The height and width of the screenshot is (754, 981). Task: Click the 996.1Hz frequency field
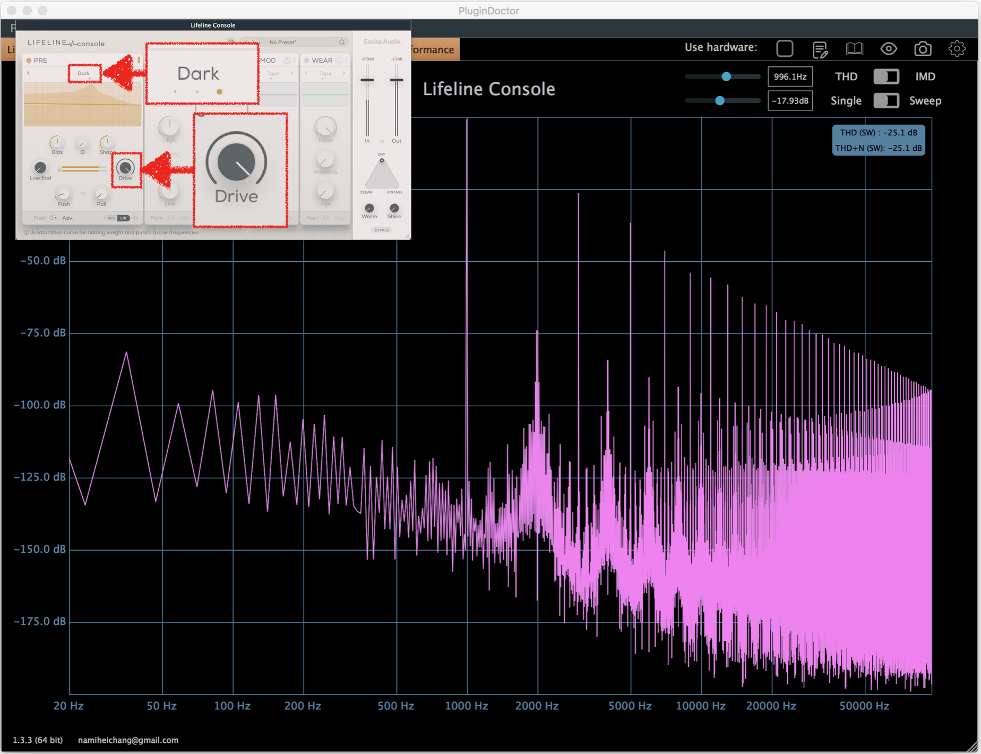pos(790,76)
